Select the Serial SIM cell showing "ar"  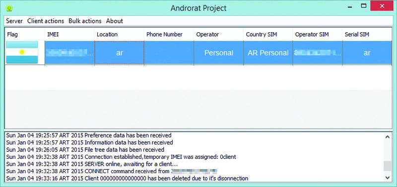[x=367, y=53]
